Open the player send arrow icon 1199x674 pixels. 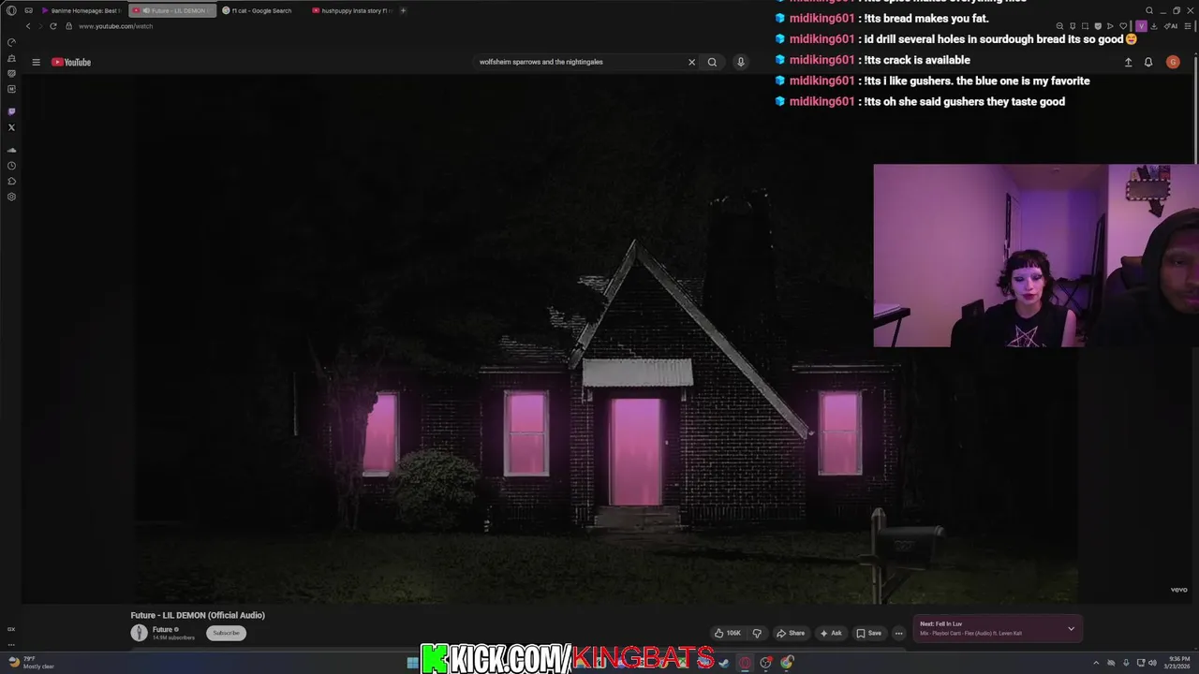pyautogui.click(x=1110, y=26)
